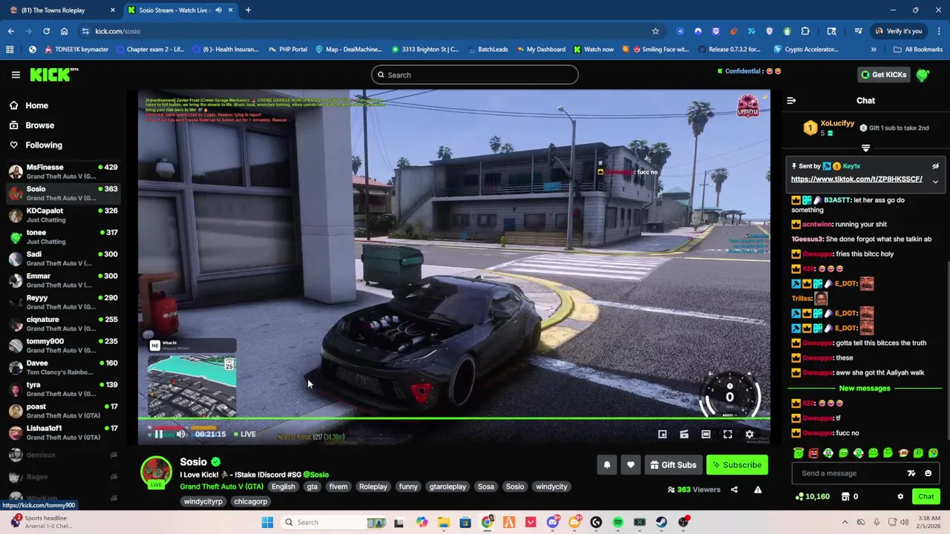Click the green Chat send button
Image resolution: width=950 pixels, height=534 pixels.
coord(926,497)
